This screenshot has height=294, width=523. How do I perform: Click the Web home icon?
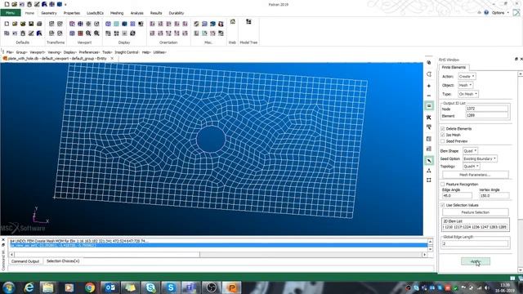(x=232, y=22)
